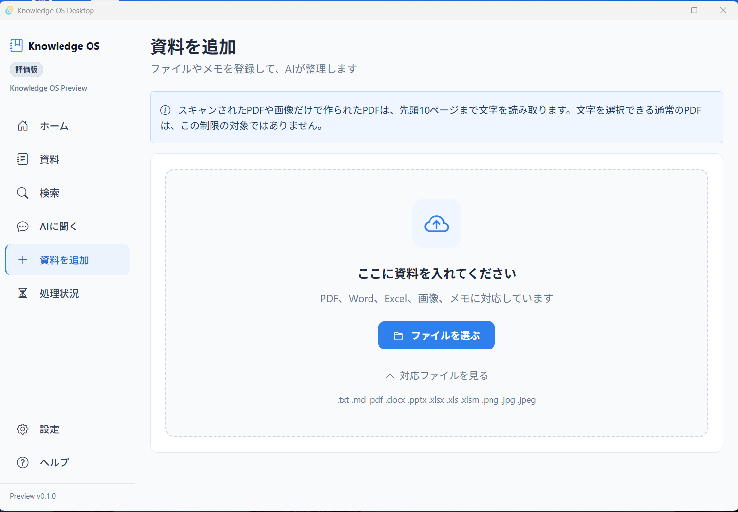Click the hourglass icon for 処理状況
This screenshot has height=512, width=738.
pos(23,293)
